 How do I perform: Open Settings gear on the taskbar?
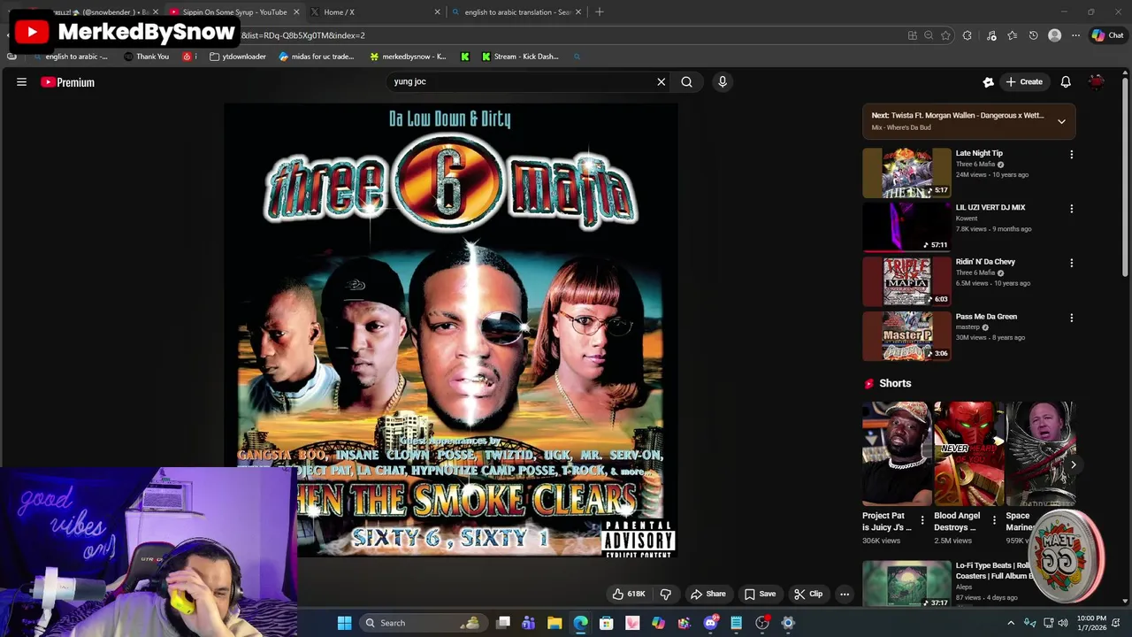(x=788, y=623)
